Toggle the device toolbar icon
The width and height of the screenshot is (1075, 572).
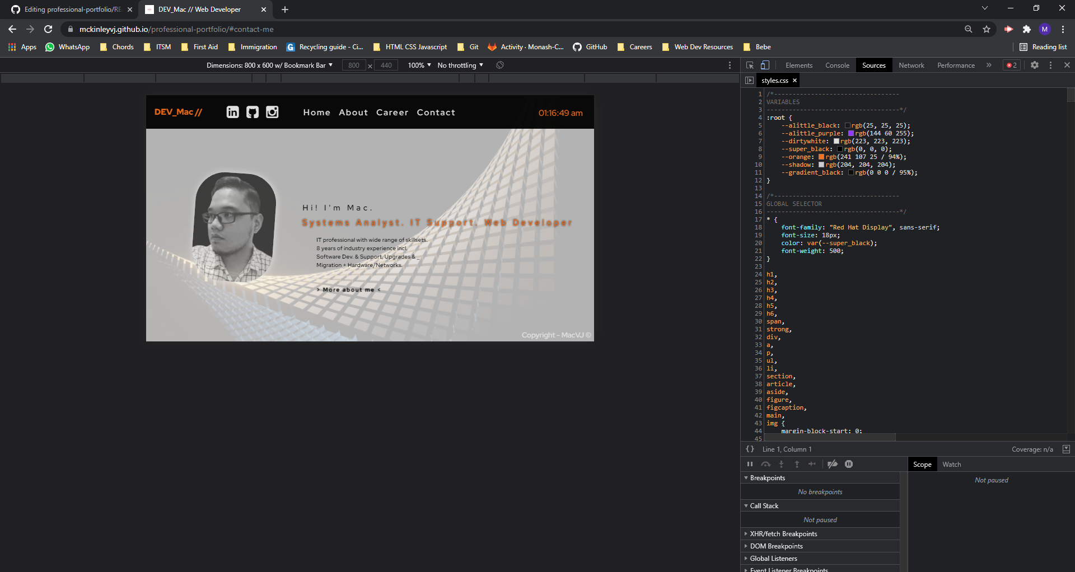point(765,65)
